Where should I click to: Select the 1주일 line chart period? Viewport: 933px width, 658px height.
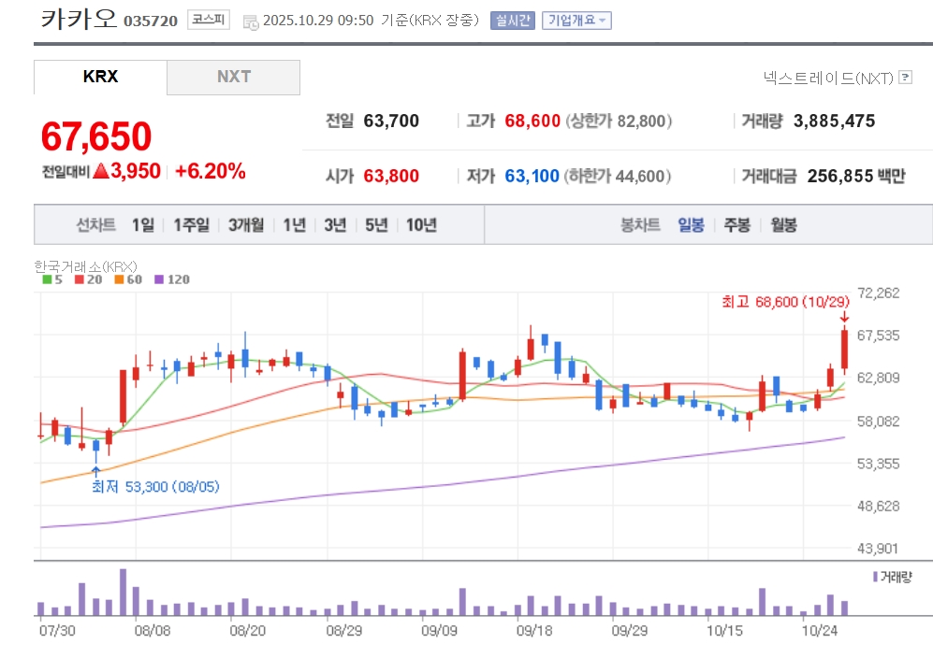coord(191,224)
